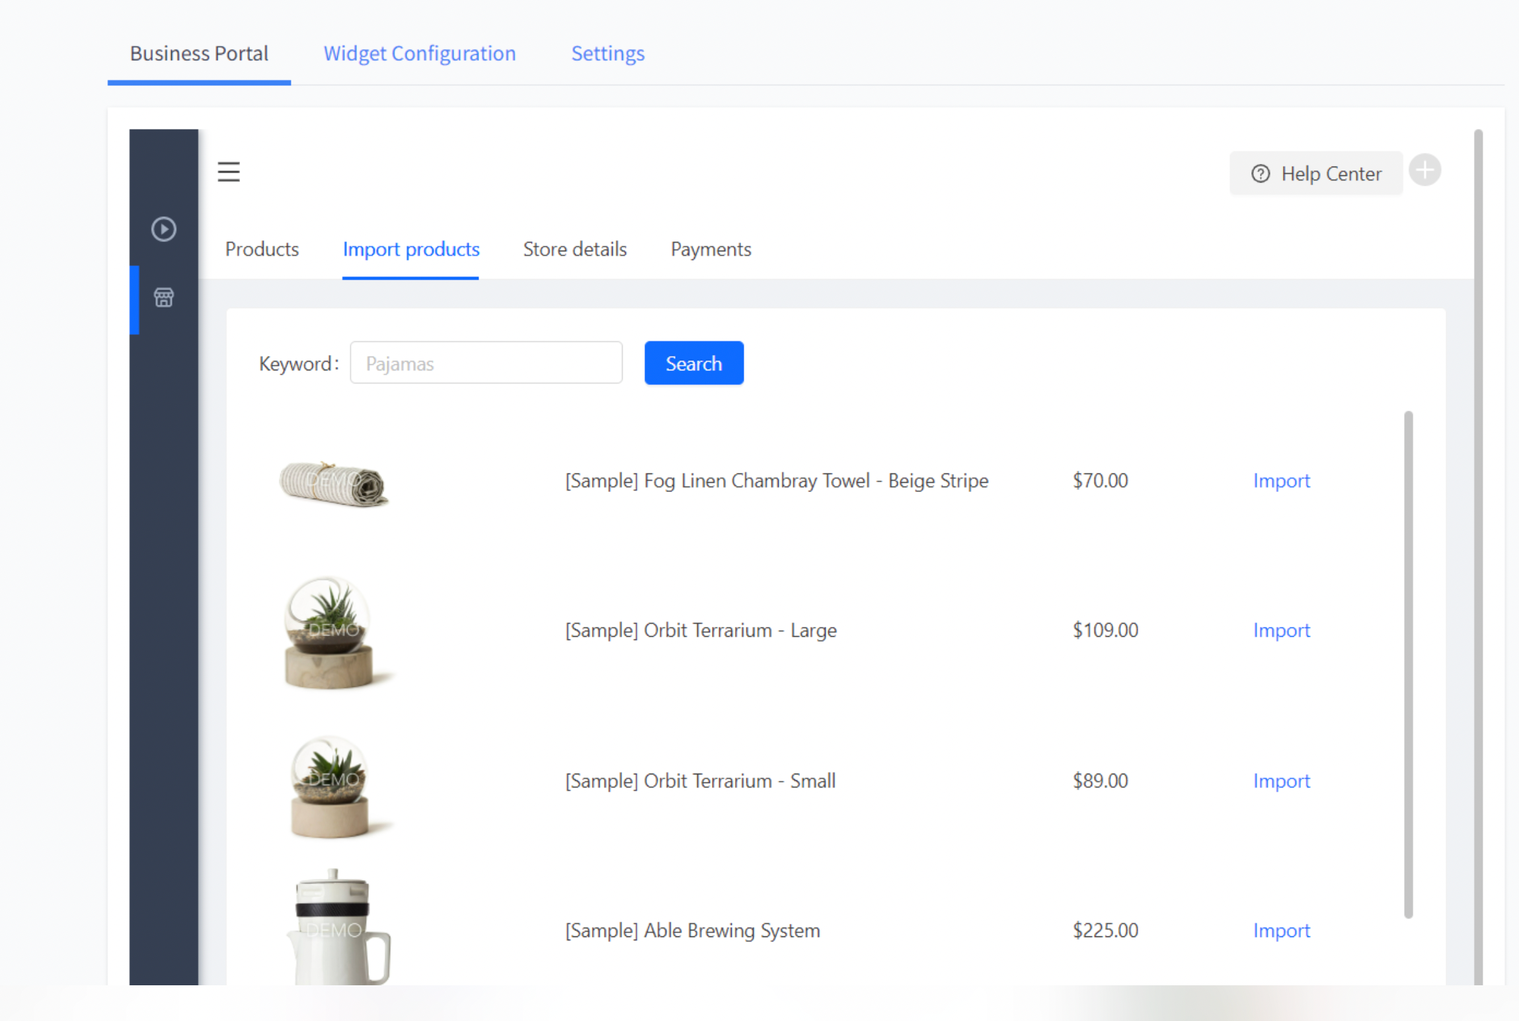Open the Settings tab
The height and width of the screenshot is (1021, 1519).
coord(607,54)
